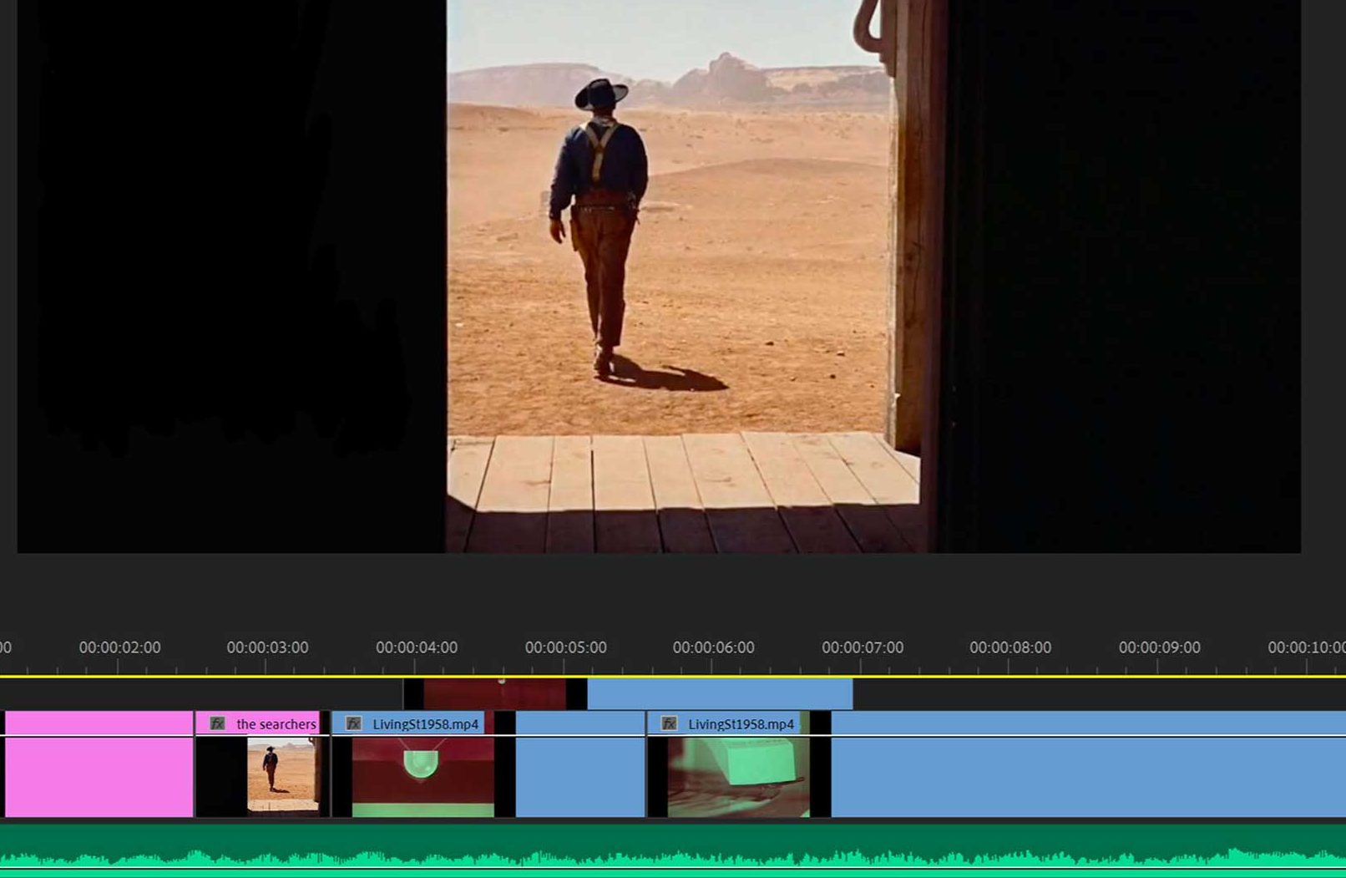Select the blue clip on the upper video track
1346x878 pixels.
[x=720, y=693]
